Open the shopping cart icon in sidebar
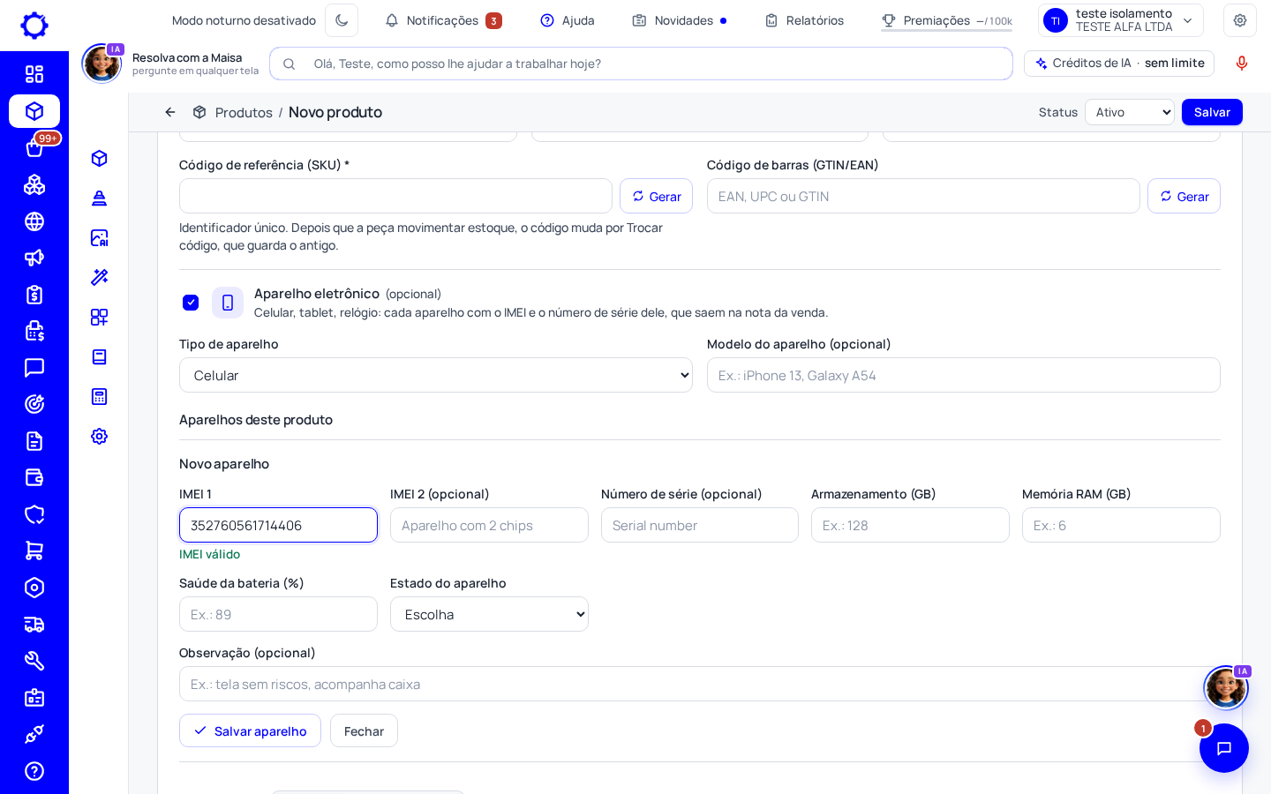Viewport: 1271px width, 794px height. [x=34, y=551]
